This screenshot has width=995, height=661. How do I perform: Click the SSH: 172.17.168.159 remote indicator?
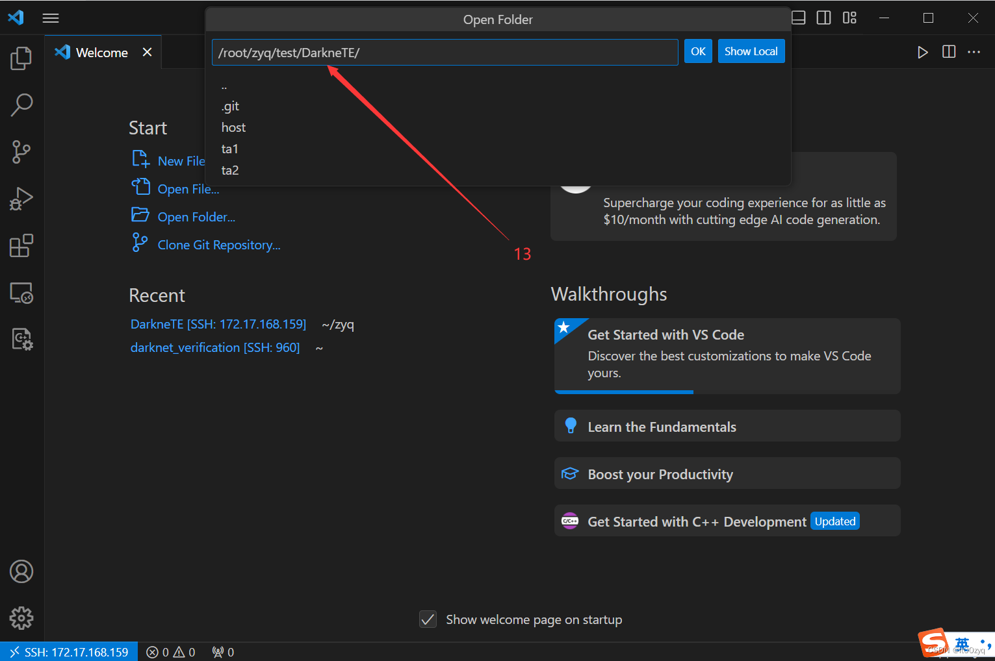click(69, 652)
